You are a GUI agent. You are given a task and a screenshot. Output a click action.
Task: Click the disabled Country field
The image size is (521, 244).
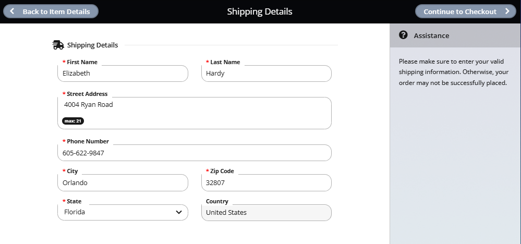click(x=266, y=213)
